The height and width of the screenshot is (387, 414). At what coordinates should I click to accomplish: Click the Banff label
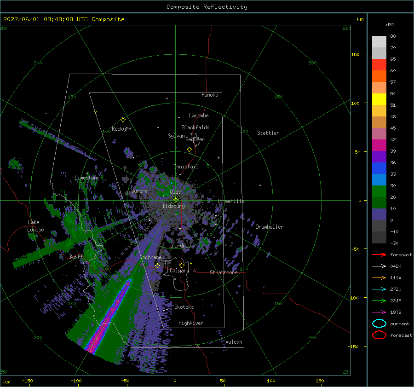pos(76,256)
